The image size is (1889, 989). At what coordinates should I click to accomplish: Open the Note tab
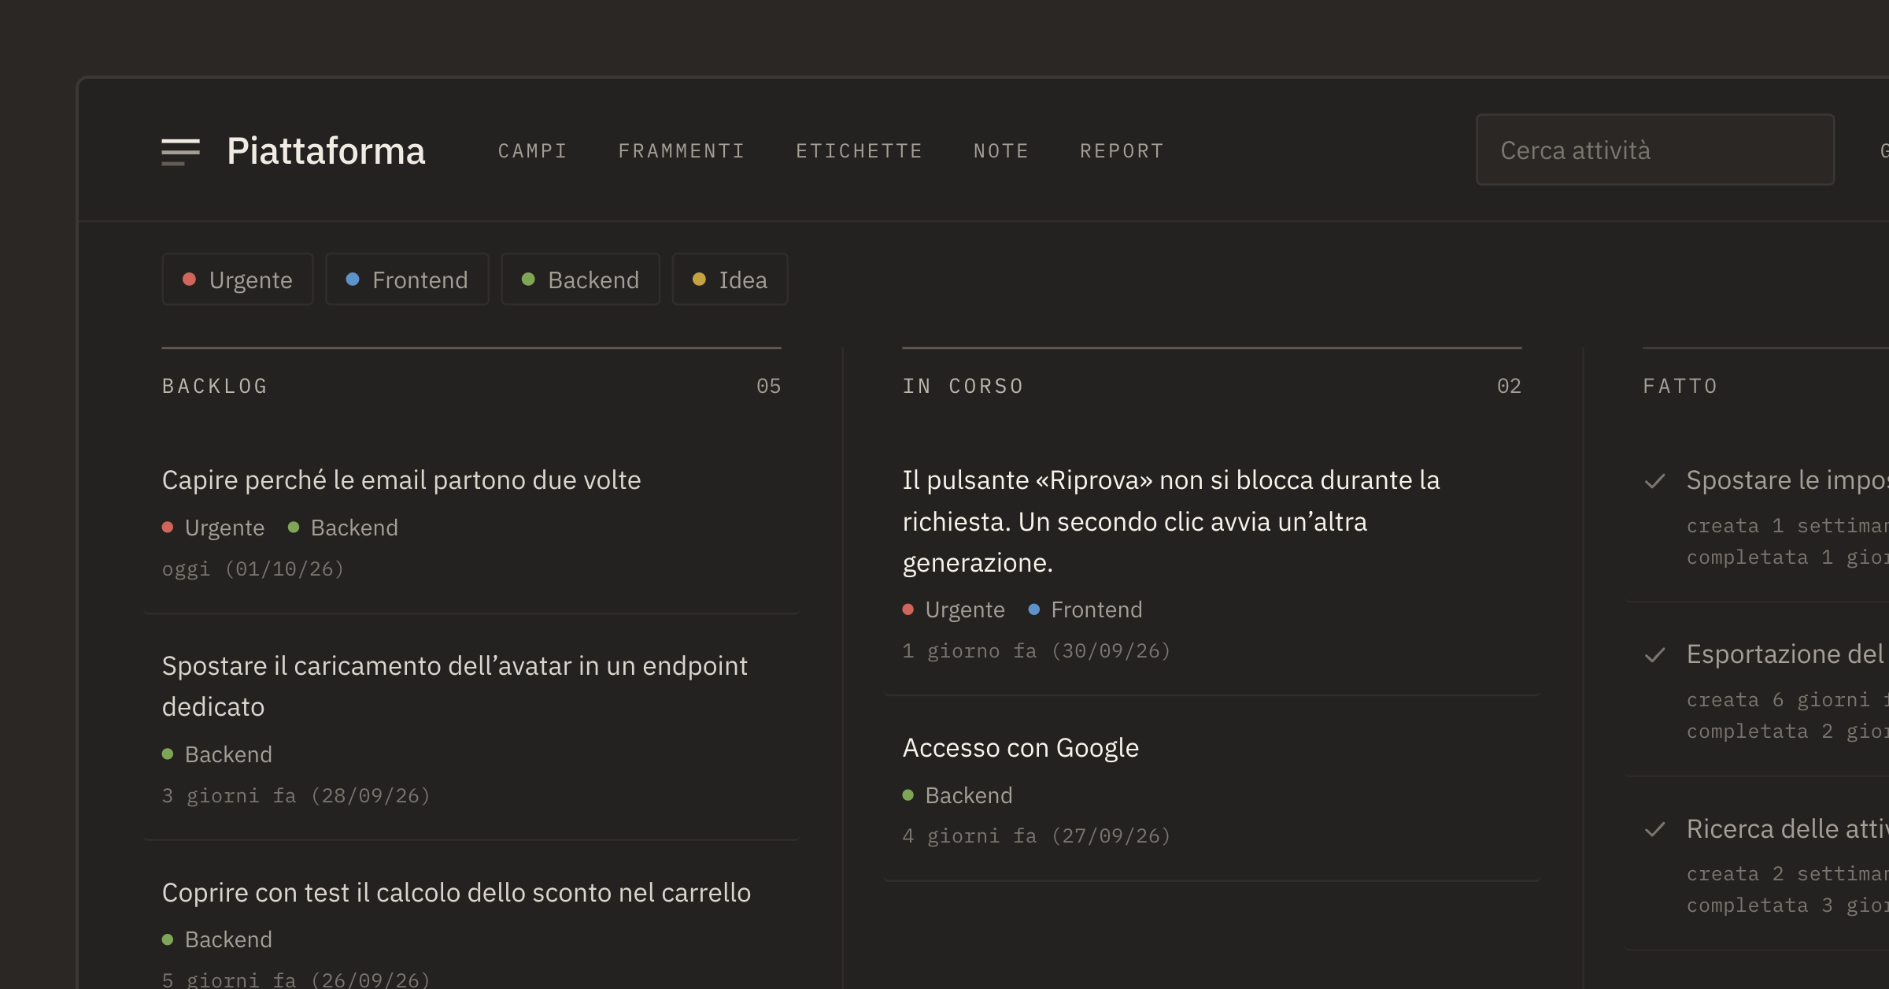pos(1001,151)
